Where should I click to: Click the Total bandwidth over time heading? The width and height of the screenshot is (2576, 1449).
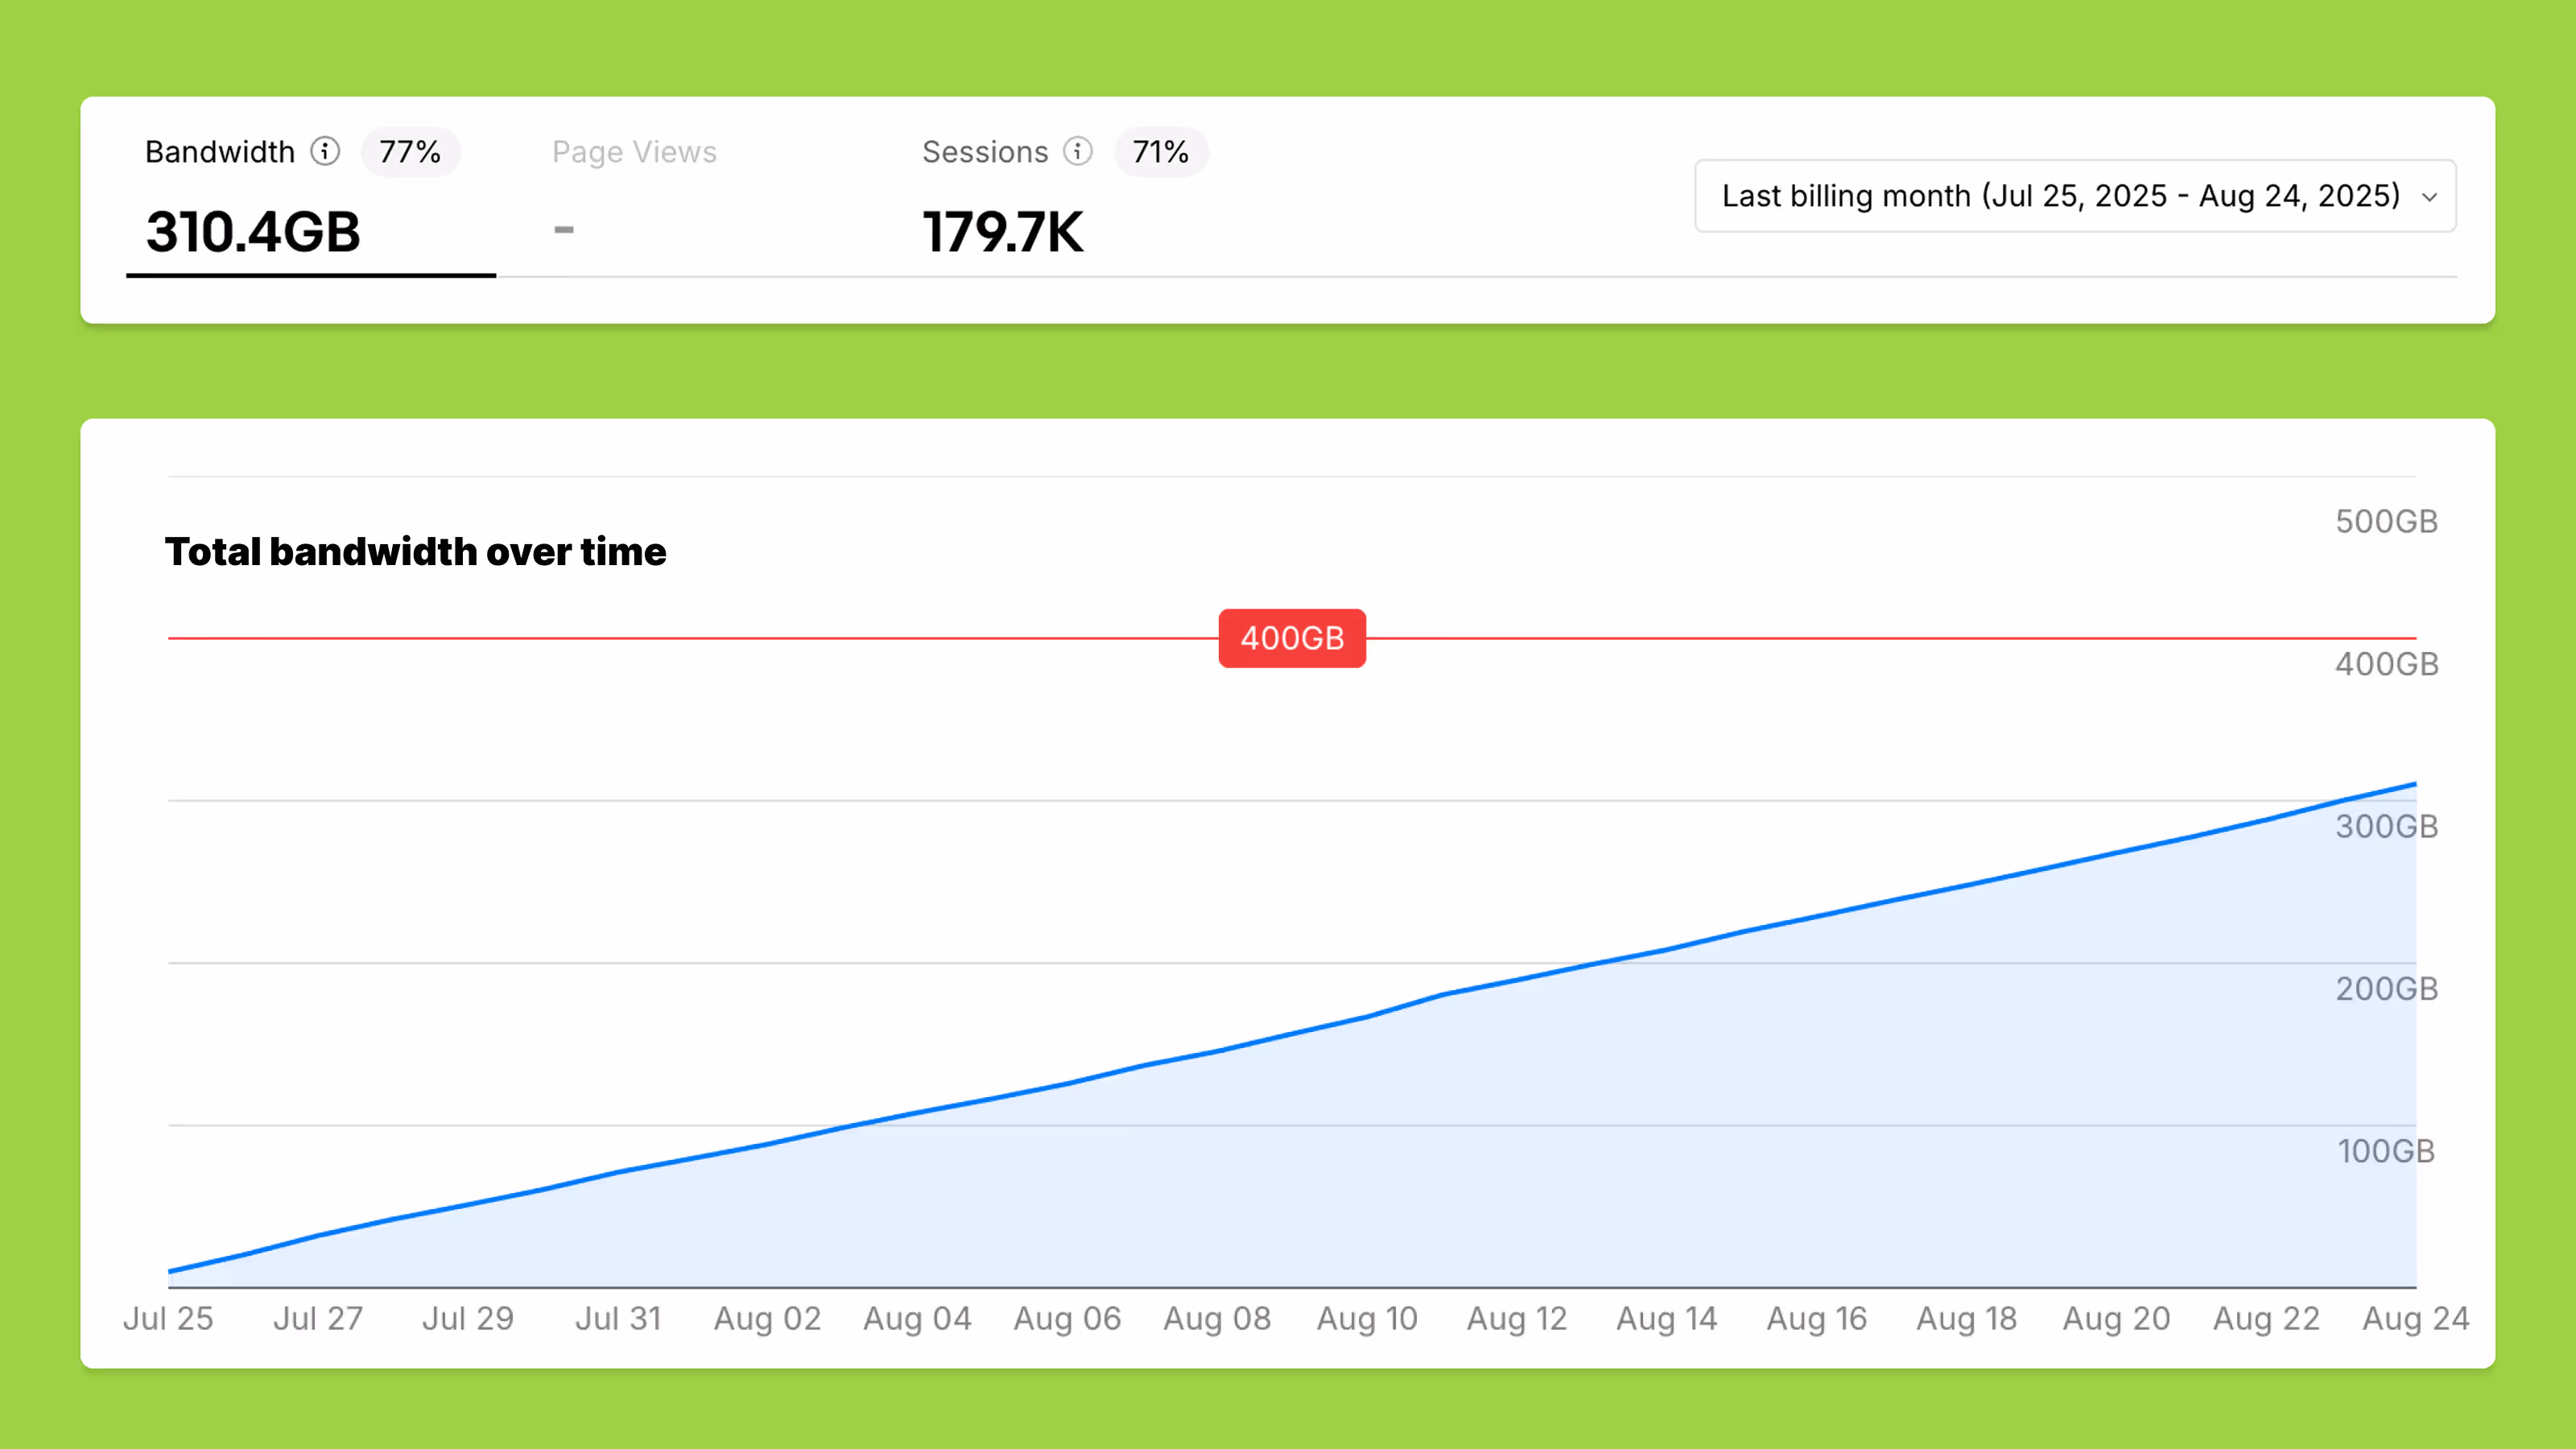coord(415,551)
